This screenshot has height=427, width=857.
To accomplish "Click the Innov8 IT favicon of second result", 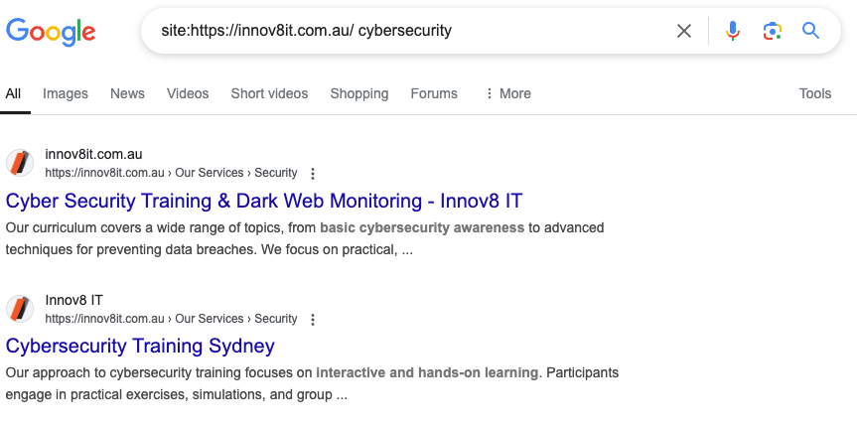I will point(20,310).
